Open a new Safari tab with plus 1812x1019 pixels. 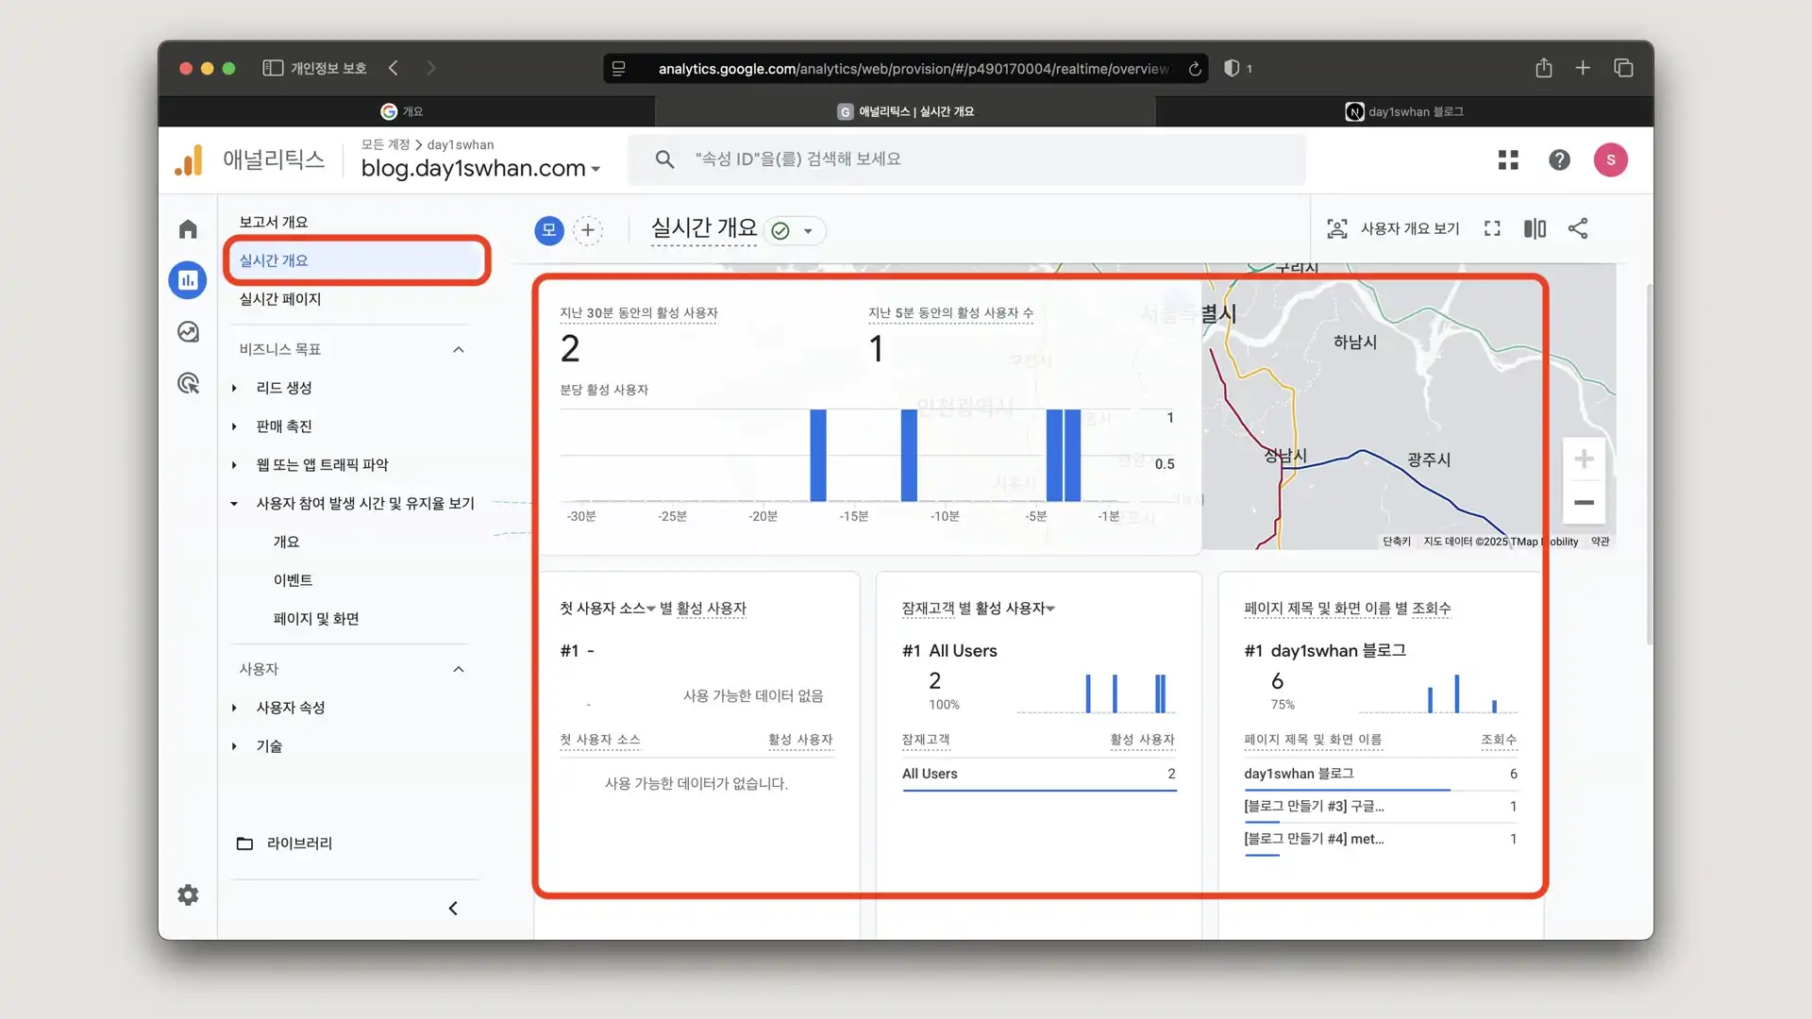1583,68
